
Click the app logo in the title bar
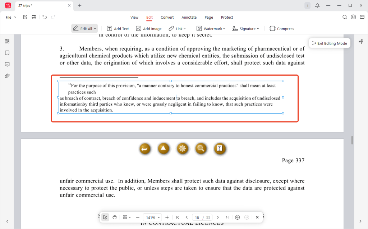tap(8, 5)
